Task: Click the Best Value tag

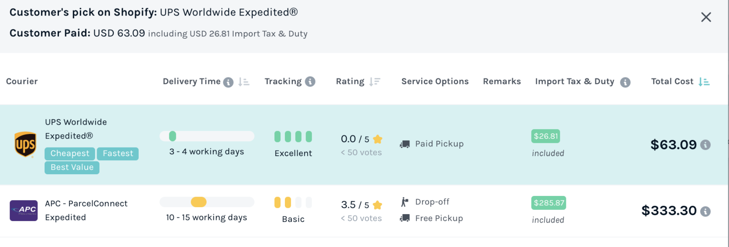Action: [x=72, y=168]
